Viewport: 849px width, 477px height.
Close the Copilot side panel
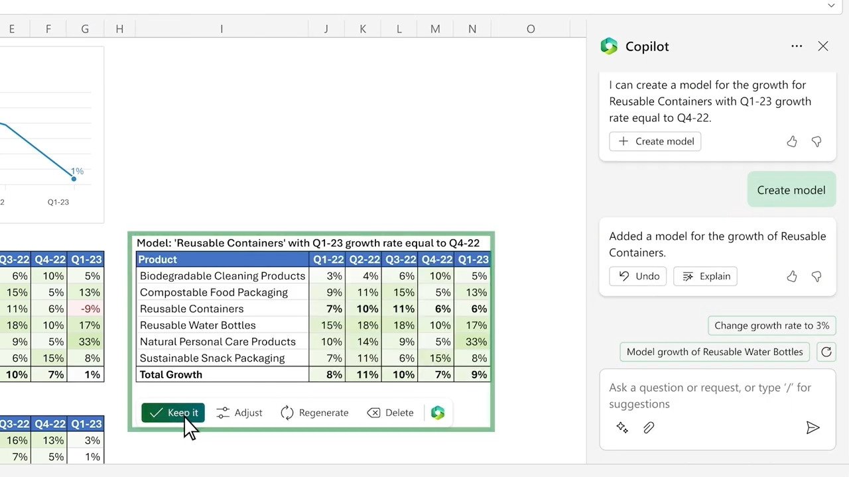coord(823,46)
